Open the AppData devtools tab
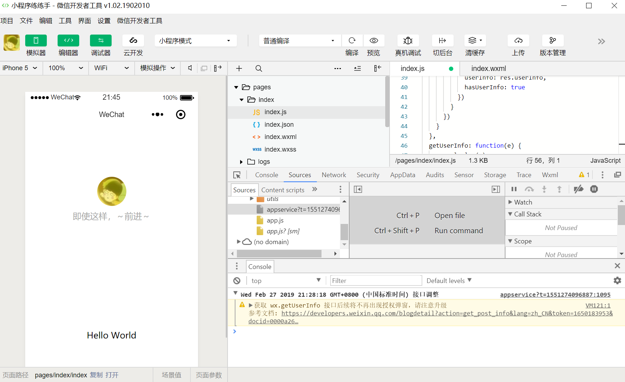Screen dimensions: 625x382 click(403, 175)
